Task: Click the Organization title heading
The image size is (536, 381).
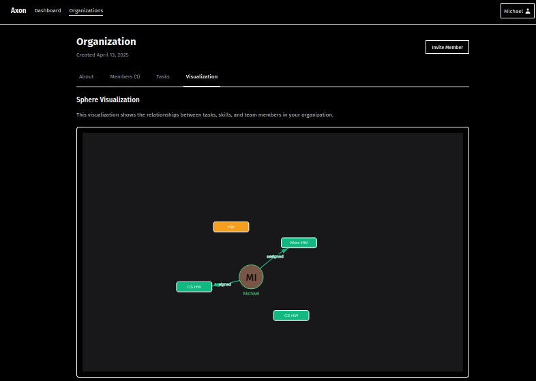Action: tap(106, 42)
